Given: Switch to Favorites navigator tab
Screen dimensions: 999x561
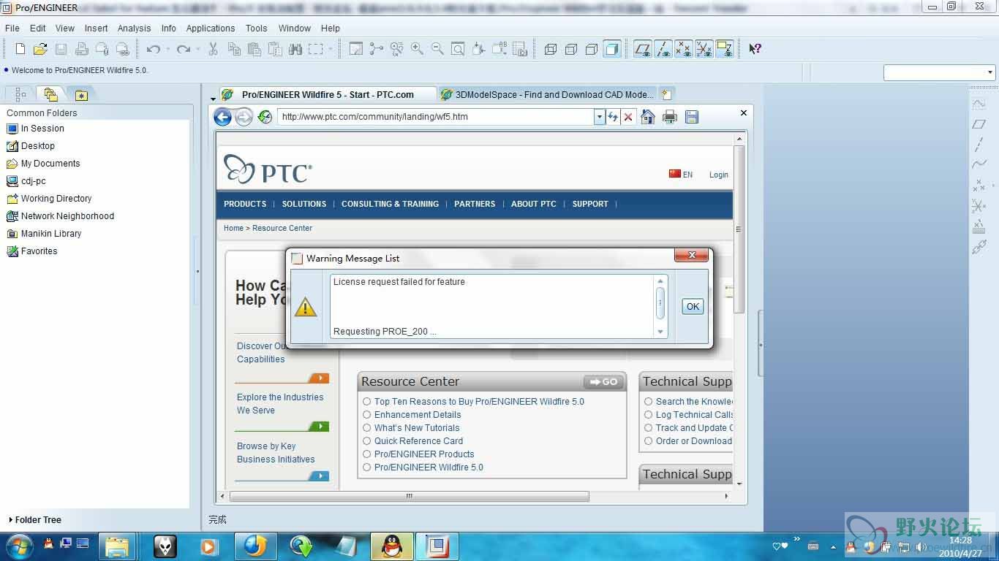Looking at the screenshot, I should click(81, 95).
